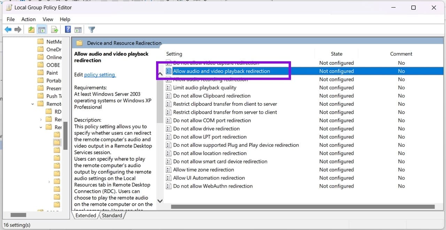Click the description pane's scroll-up arrow

click(160, 74)
